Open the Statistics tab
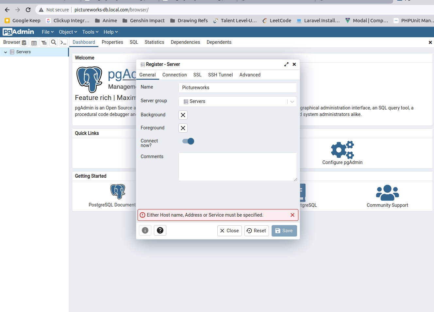Viewport: 434px width, 312px height. pos(155,42)
